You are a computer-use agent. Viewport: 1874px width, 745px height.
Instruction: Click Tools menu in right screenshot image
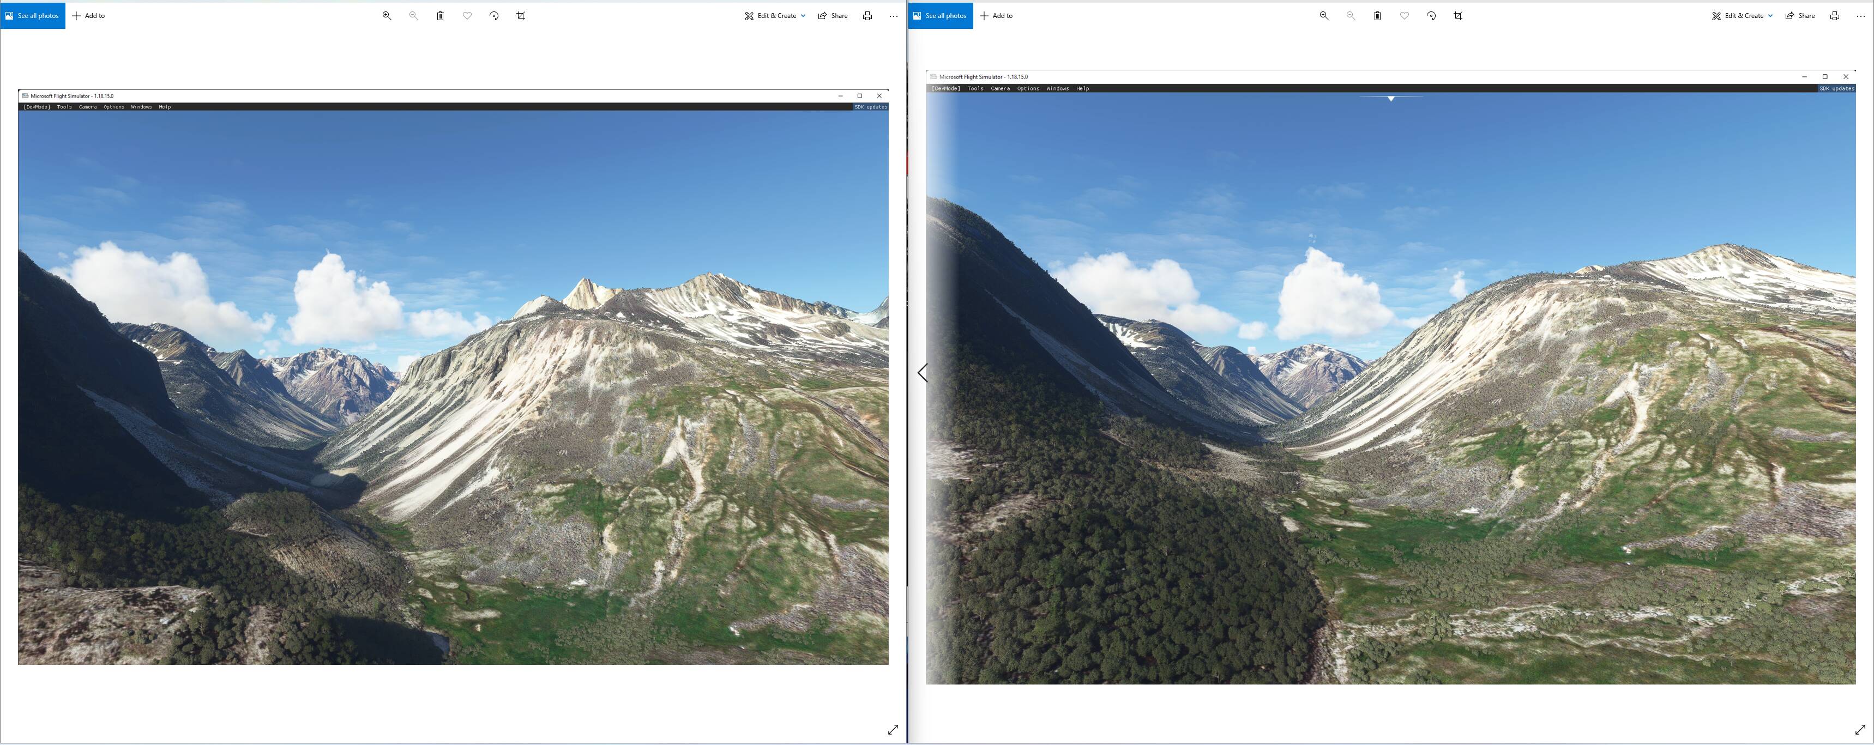click(x=975, y=89)
